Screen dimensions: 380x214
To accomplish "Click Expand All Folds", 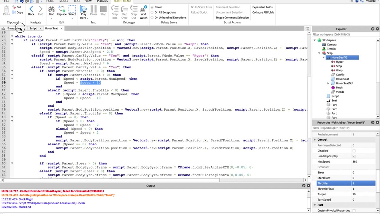I will [x=262, y=7].
